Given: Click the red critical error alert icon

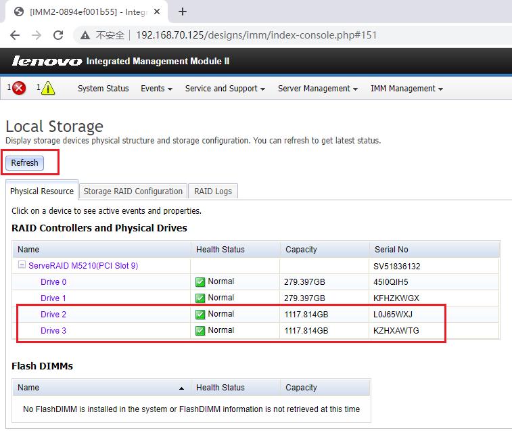Looking at the screenshot, I should pyautogui.click(x=19, y=88).
